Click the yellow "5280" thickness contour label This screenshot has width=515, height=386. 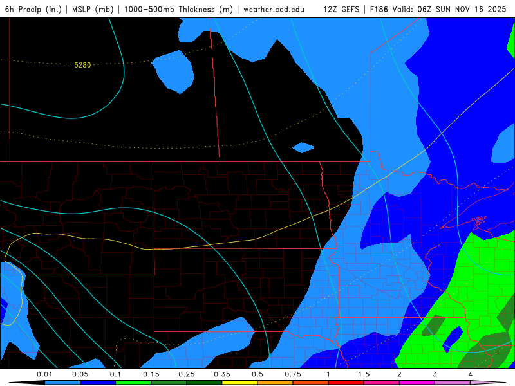pos(82,65)
